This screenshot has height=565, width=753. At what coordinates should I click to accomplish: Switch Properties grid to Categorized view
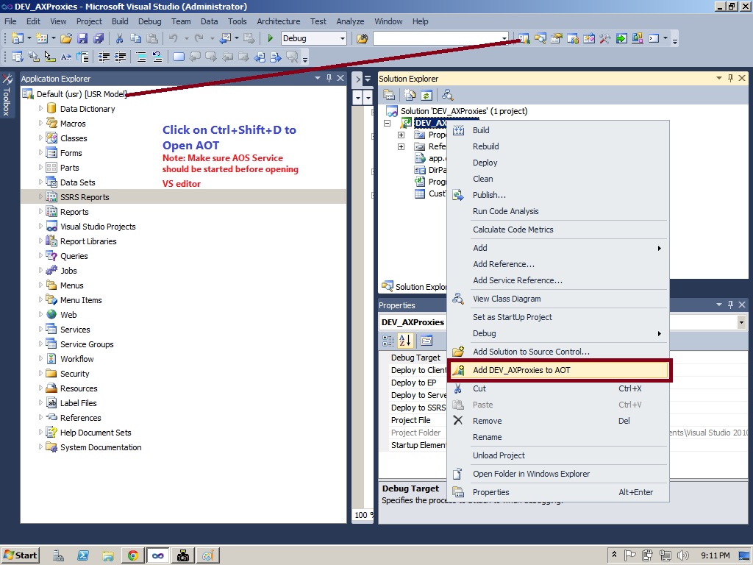[388, 341]
